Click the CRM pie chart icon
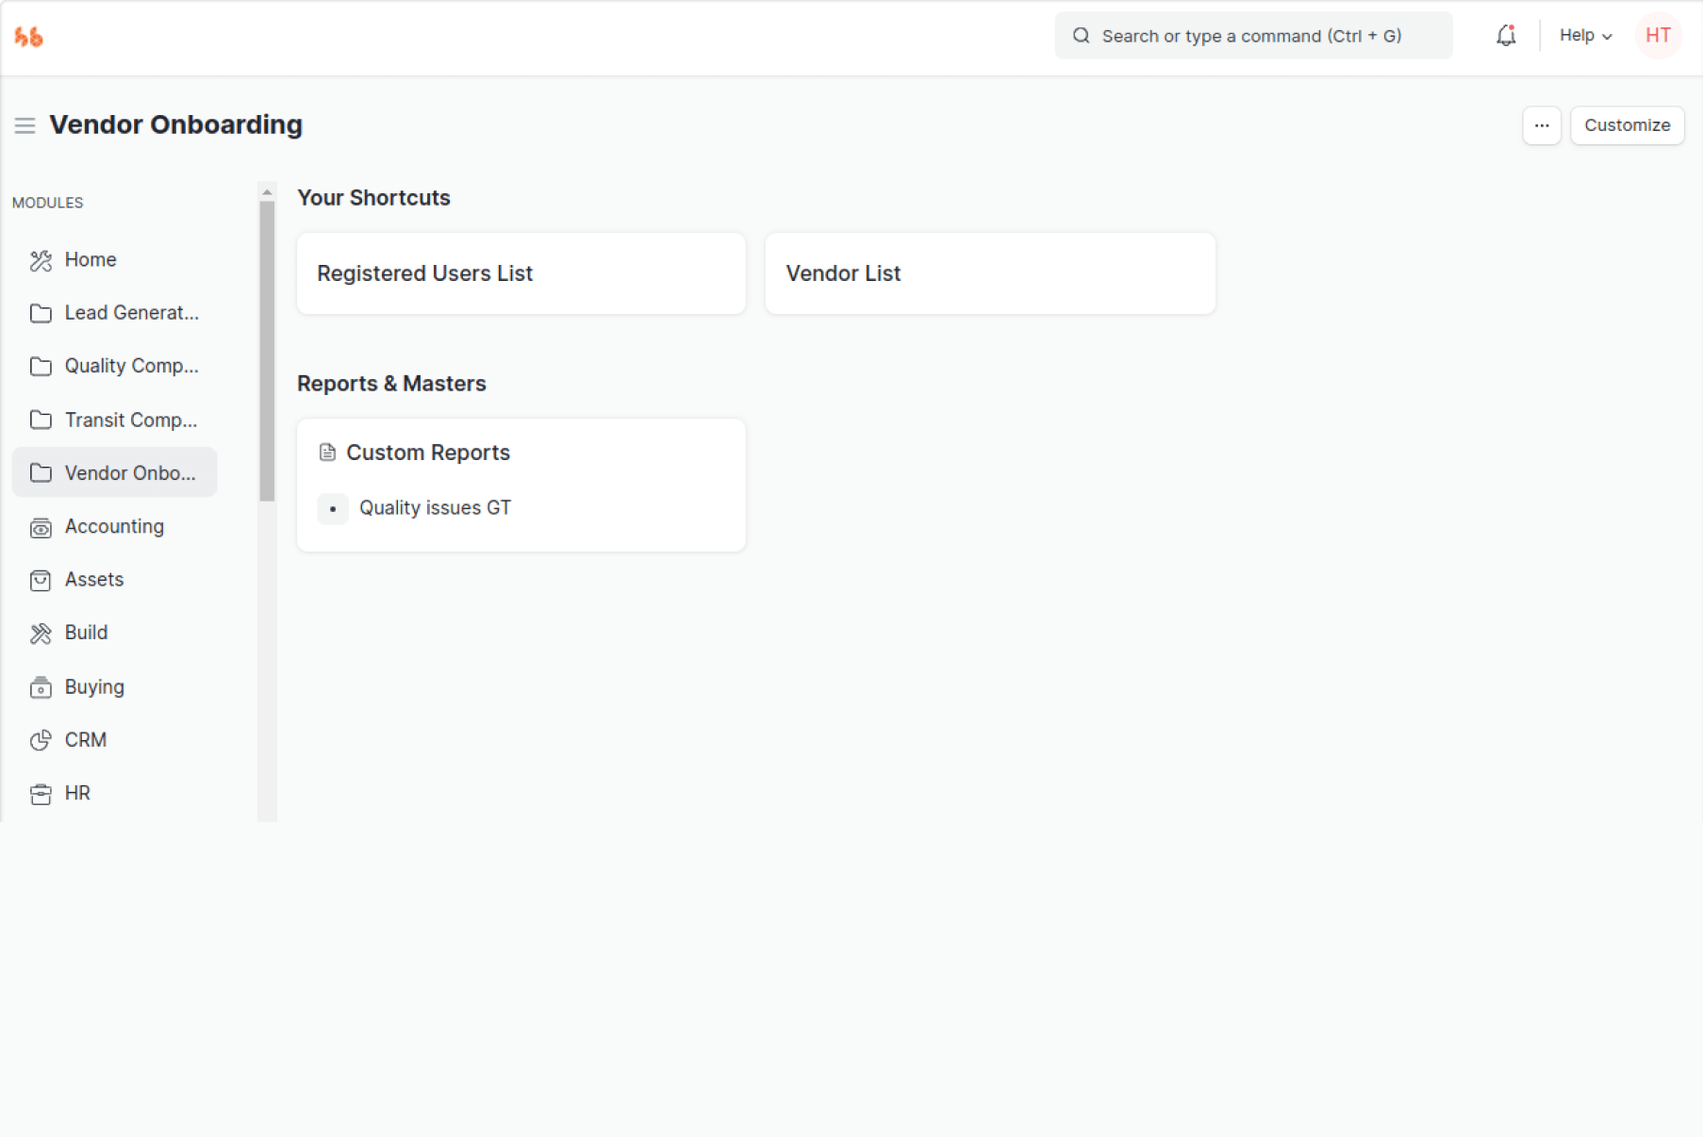 [41, 741]
